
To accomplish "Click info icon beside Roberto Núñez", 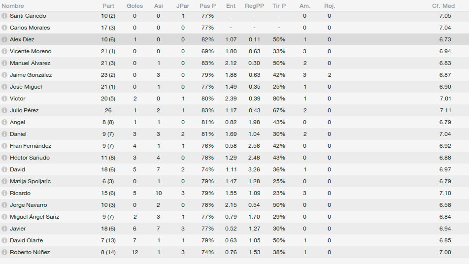I will coord(4,252).
